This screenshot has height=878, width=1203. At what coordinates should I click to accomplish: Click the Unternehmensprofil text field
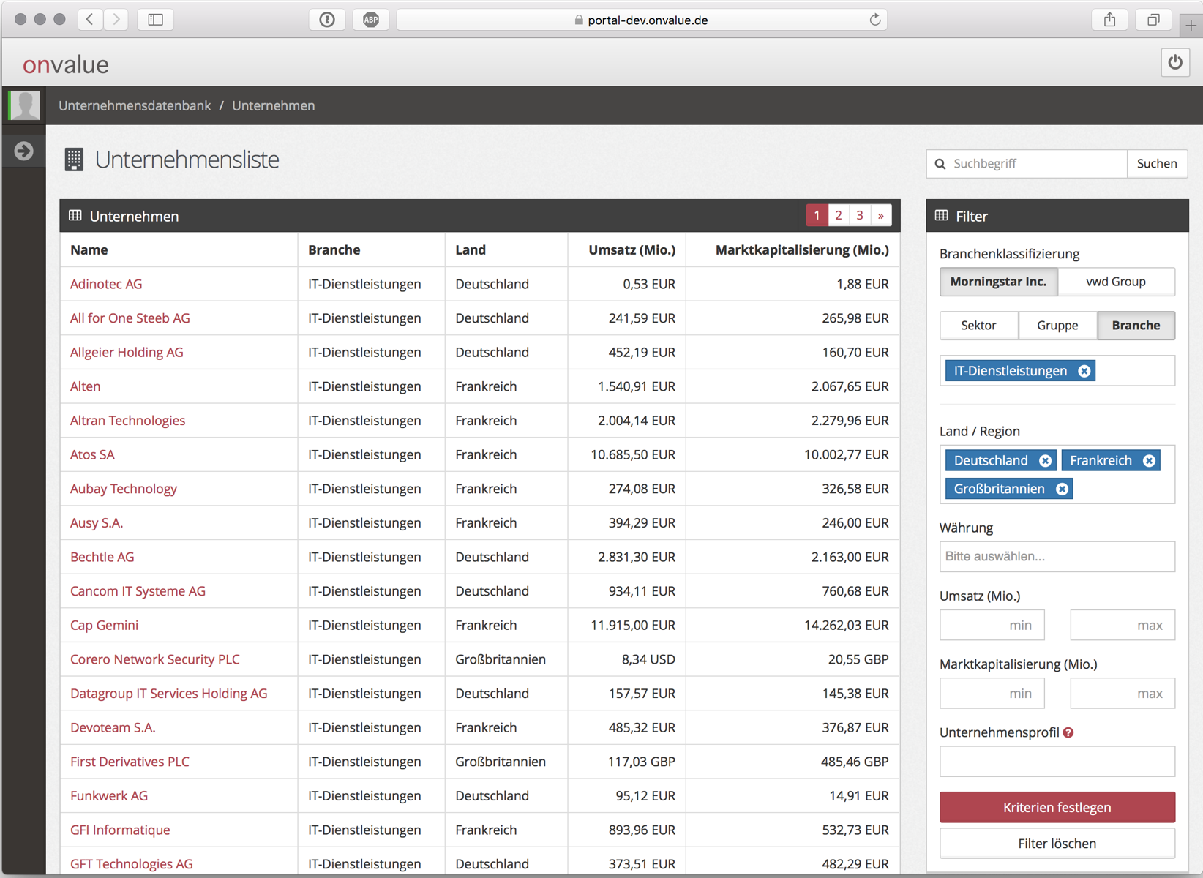1057,762
